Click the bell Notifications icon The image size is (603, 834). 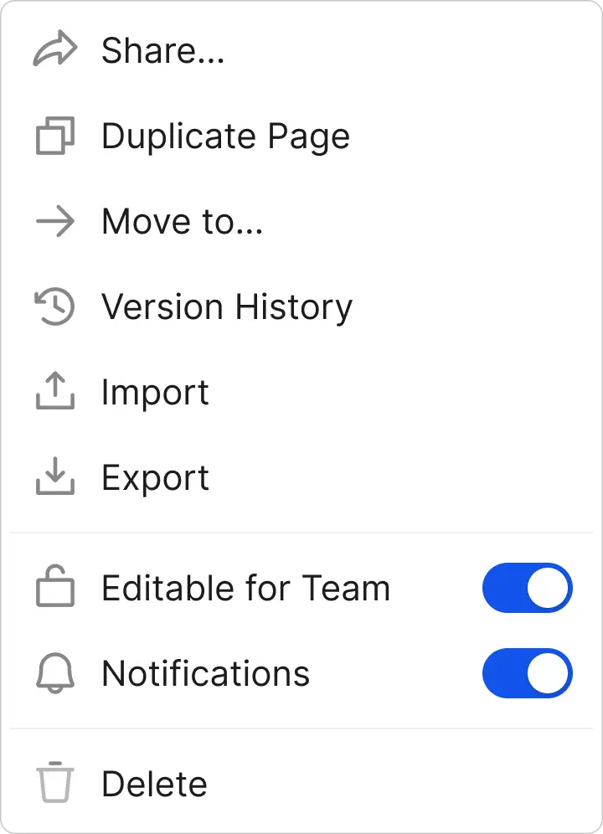(55, 673)
